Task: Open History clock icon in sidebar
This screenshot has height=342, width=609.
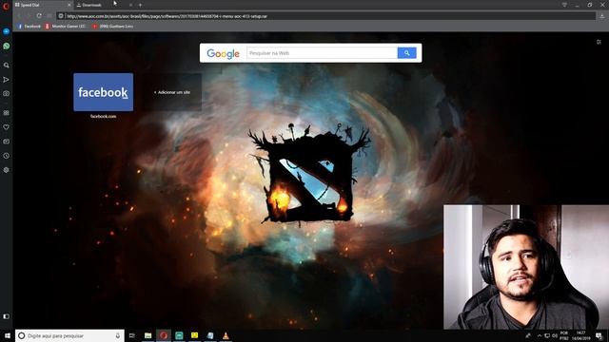Action: point(7,156)
